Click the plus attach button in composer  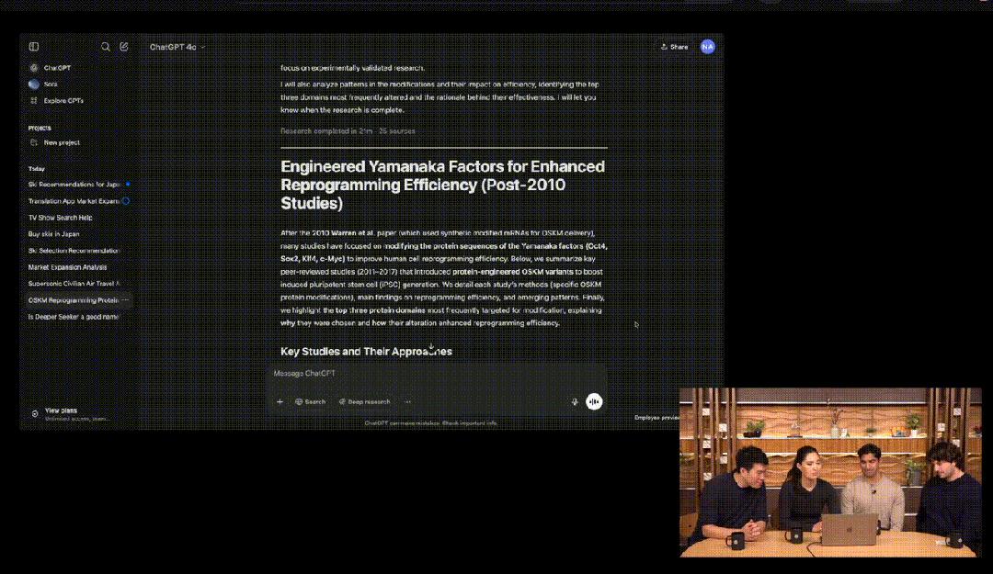(x=280, y=402)
